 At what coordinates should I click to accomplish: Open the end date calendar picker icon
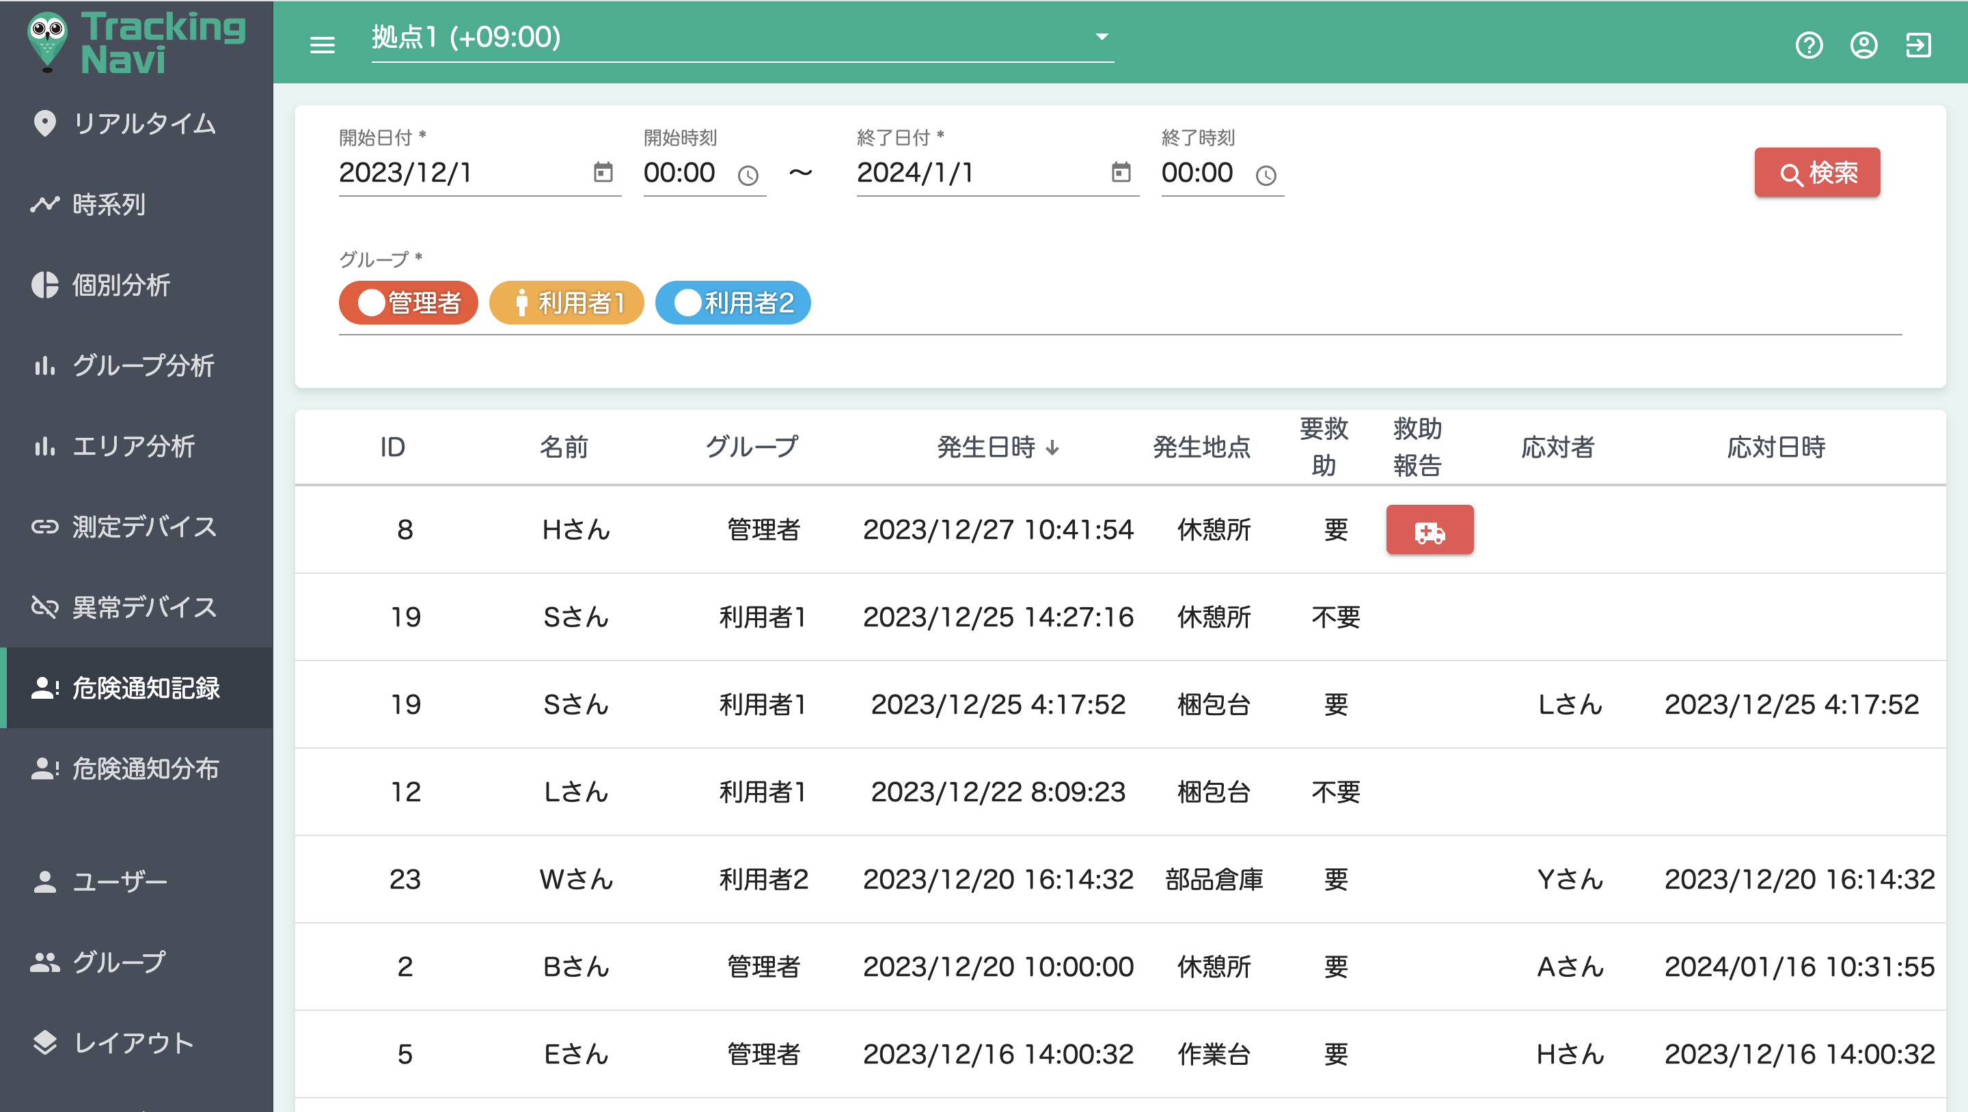point(1120,173)
